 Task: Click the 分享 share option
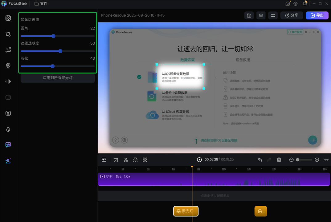[291, 15]
